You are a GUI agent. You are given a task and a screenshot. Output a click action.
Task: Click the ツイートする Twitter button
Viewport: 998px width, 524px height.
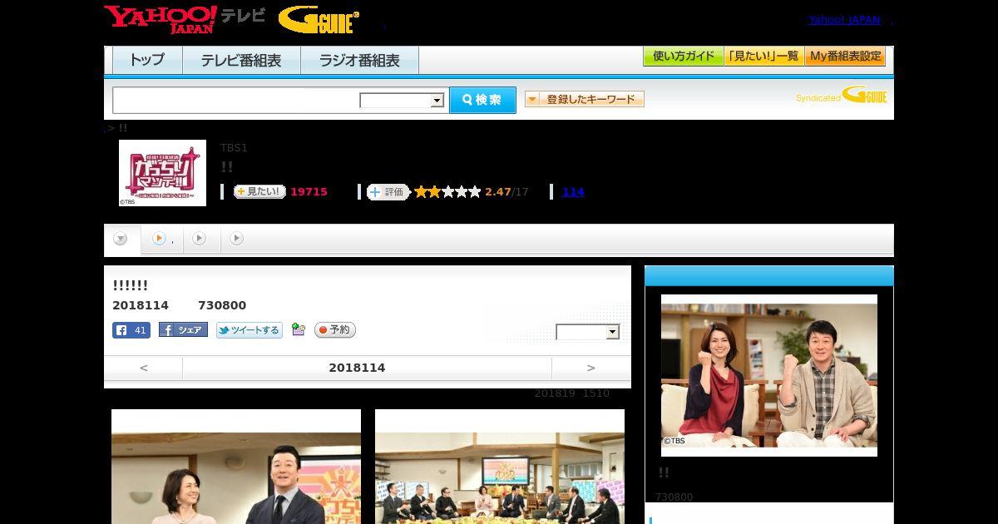point(249,330)
